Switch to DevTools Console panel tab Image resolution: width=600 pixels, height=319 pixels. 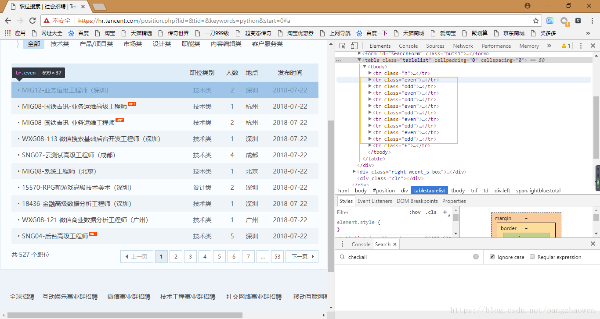click(x=408, y=46)
